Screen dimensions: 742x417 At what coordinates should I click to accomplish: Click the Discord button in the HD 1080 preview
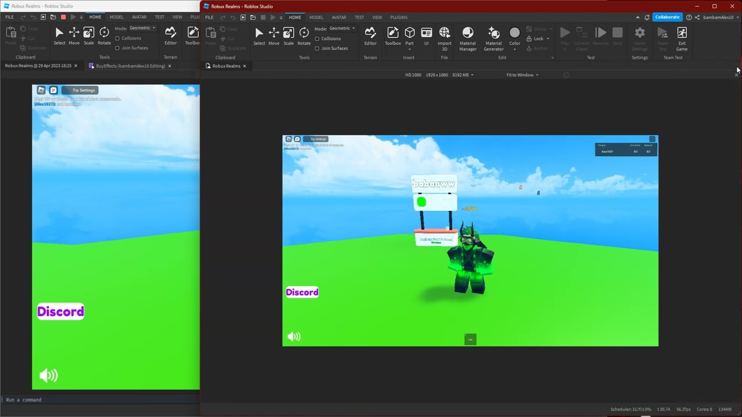point(302,292)
